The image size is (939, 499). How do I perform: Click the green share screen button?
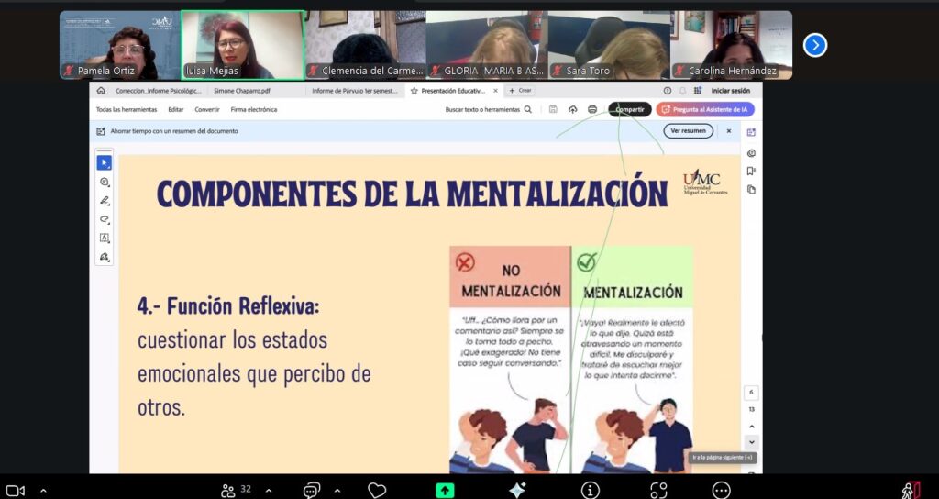445,490
